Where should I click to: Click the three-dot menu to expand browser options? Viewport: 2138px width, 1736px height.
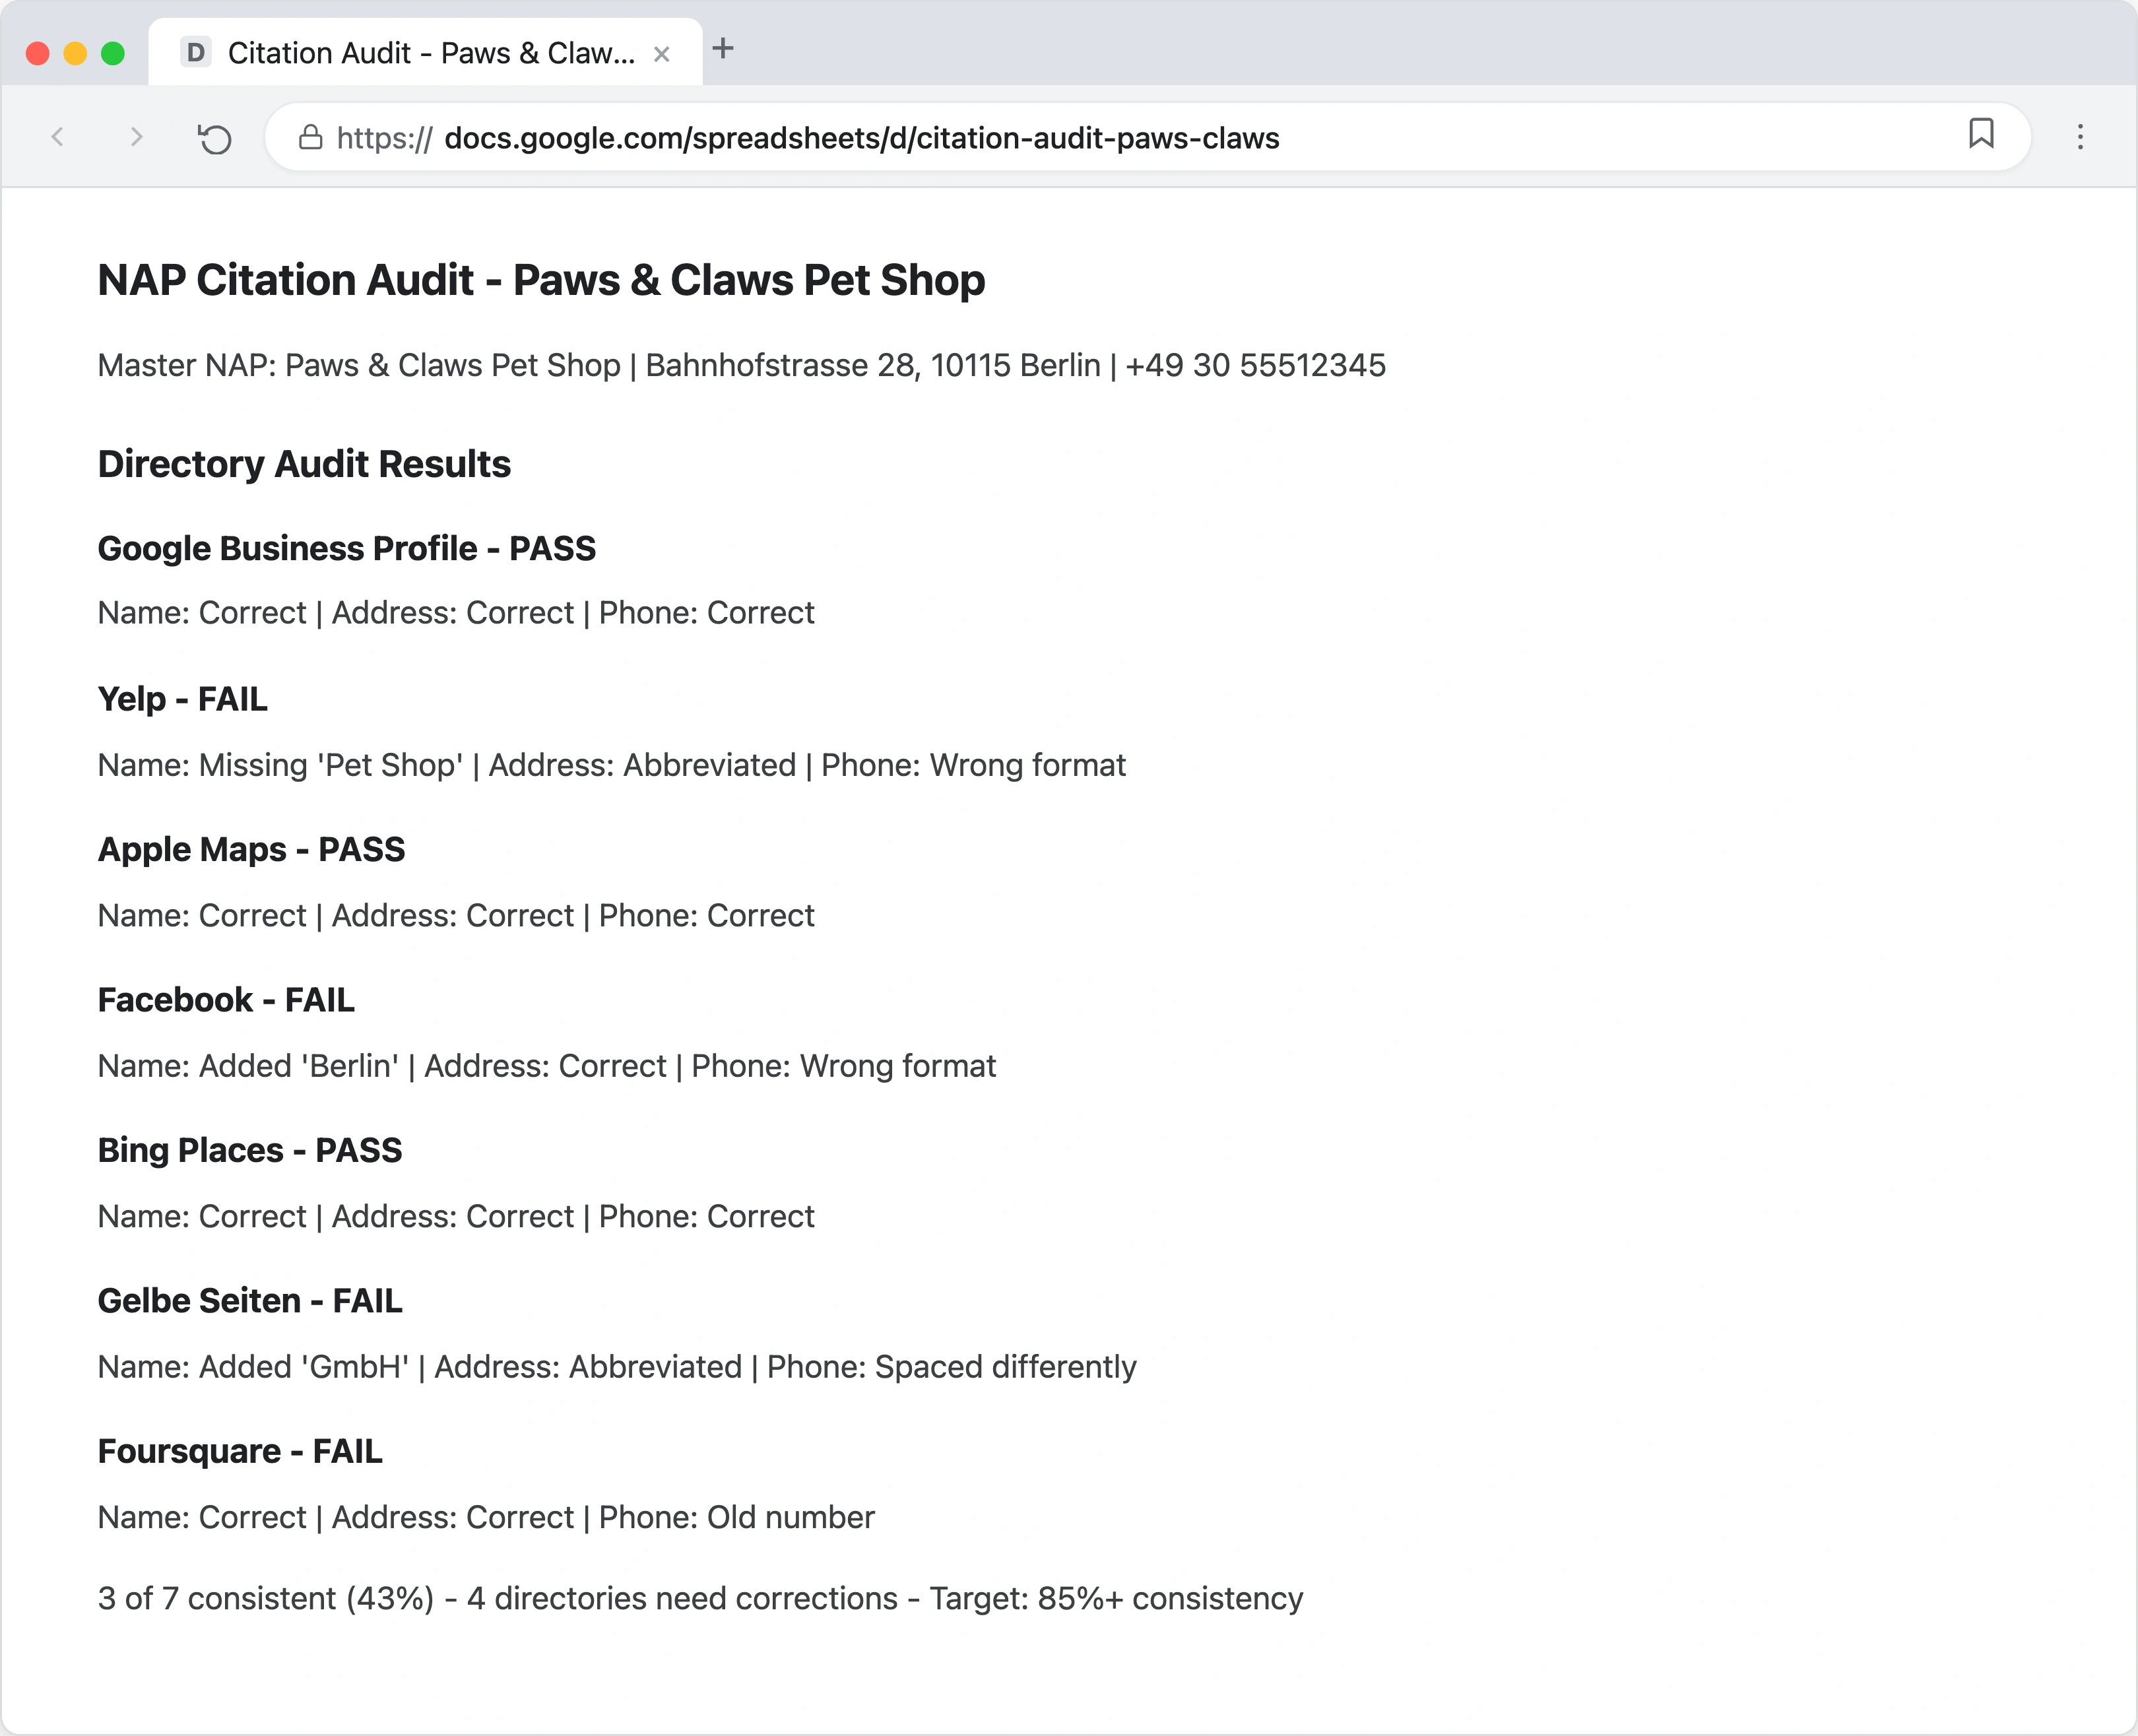tap(2080, 137)
